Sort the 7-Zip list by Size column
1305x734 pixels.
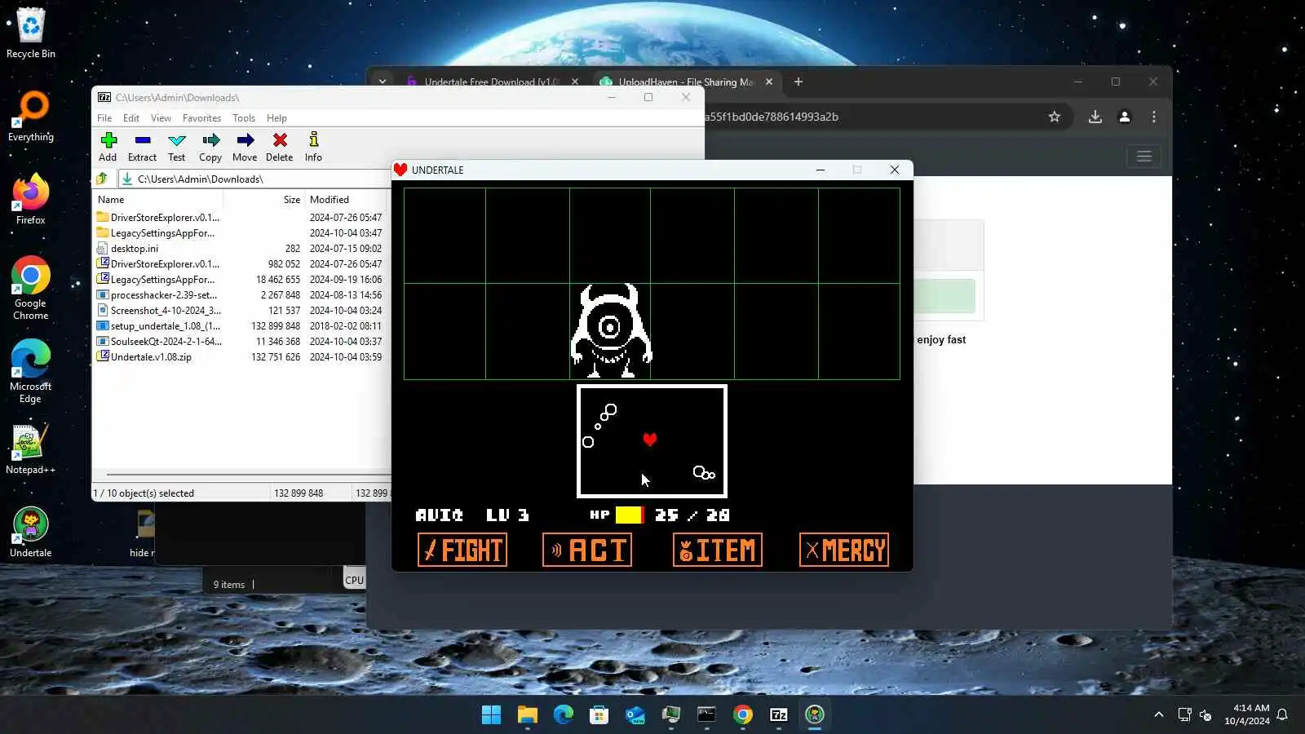[291, 200]
